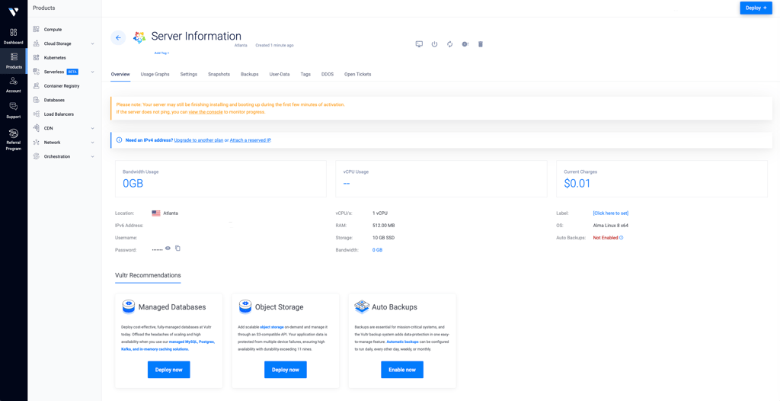Click the 'Vultr Recommendations' heading
780x401 pixels.
pyautogui.click(x=148, y=275)
